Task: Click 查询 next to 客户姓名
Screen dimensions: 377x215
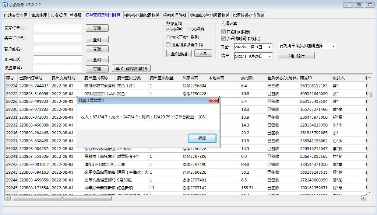Action: 97,49
